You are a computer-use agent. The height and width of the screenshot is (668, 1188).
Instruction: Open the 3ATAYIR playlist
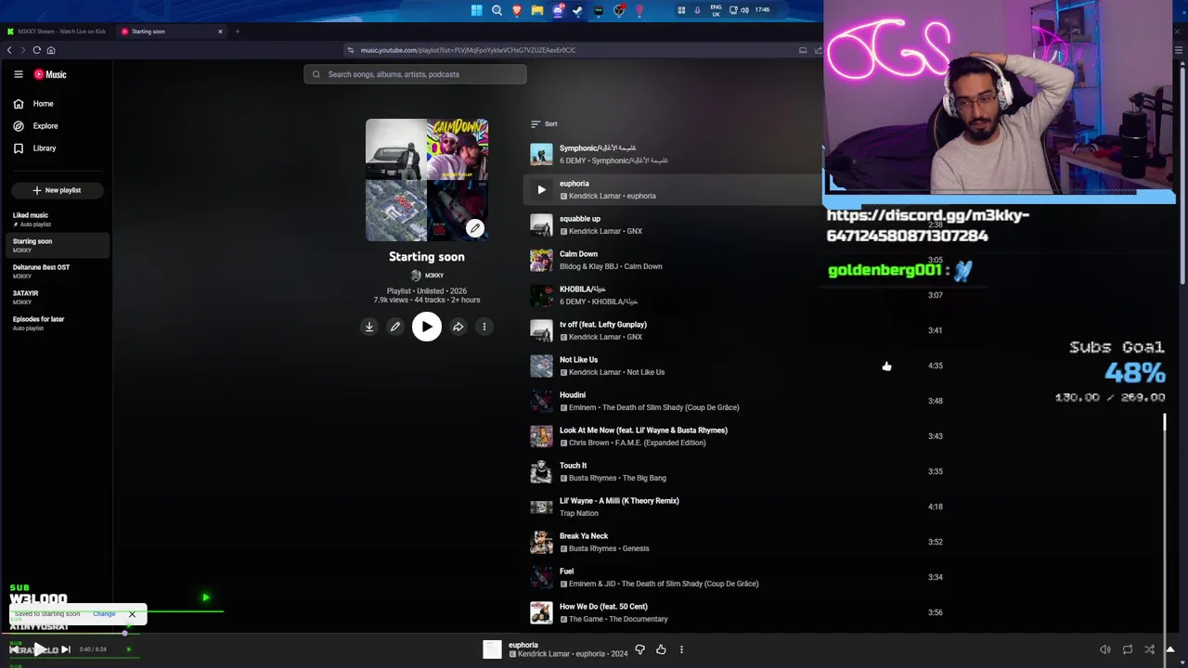[x=56, y=297]
